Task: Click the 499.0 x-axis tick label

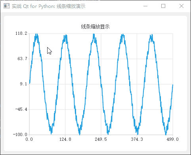Action: (x=172, y=139)
